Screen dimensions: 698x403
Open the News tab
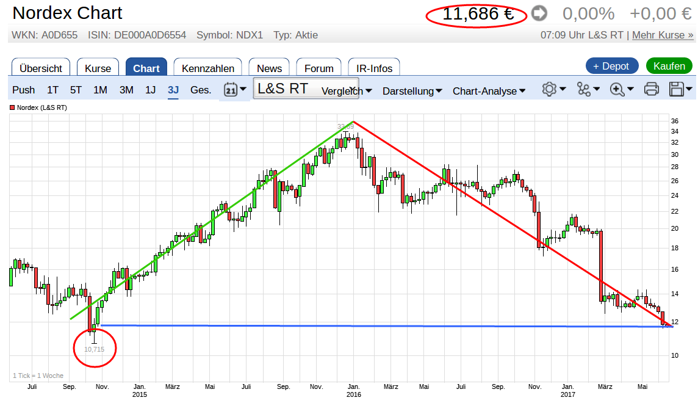(269, 67)
